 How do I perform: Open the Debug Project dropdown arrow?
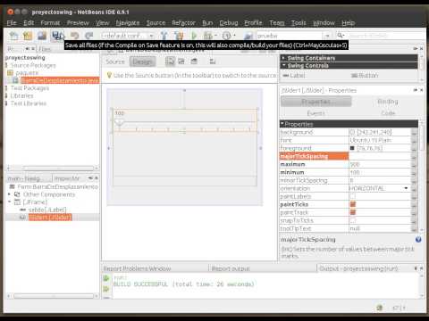point(215,36)
